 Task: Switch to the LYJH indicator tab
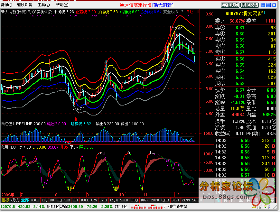point(114,200)
